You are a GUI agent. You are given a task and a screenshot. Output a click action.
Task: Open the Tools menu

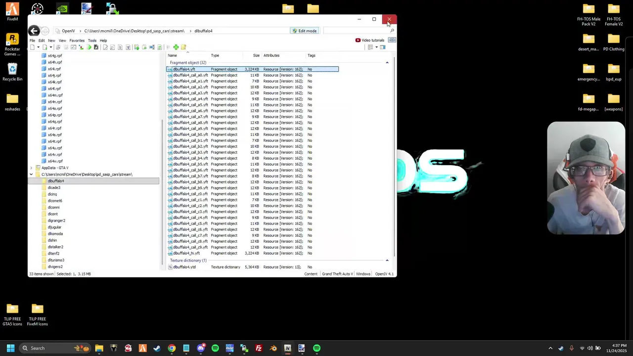[x=92, y=41]
